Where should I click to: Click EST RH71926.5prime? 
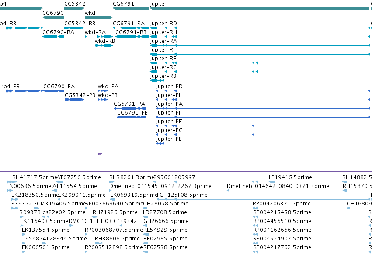pyautogui.click(x=115, y=212)
